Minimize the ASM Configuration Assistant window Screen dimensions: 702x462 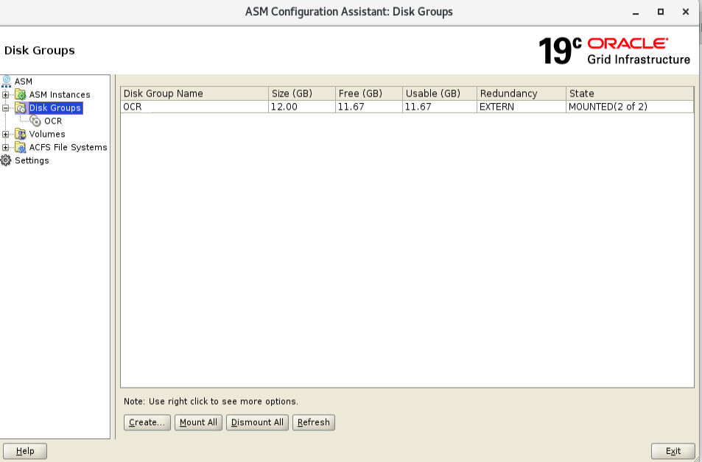pyautogui.click(x=635, y=12)
